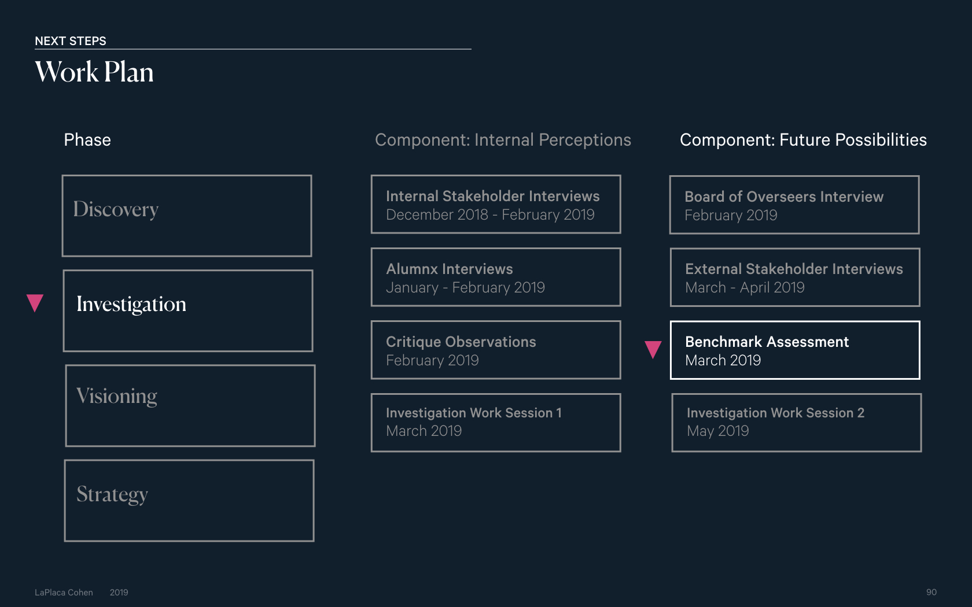The height and width of the screenshot is (607, 972).
Task: Open Internal Stakeholder Interviews card
Action: [496, 204]
